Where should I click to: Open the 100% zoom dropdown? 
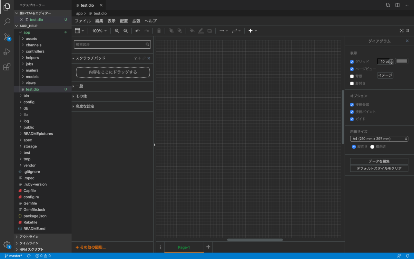99,31
